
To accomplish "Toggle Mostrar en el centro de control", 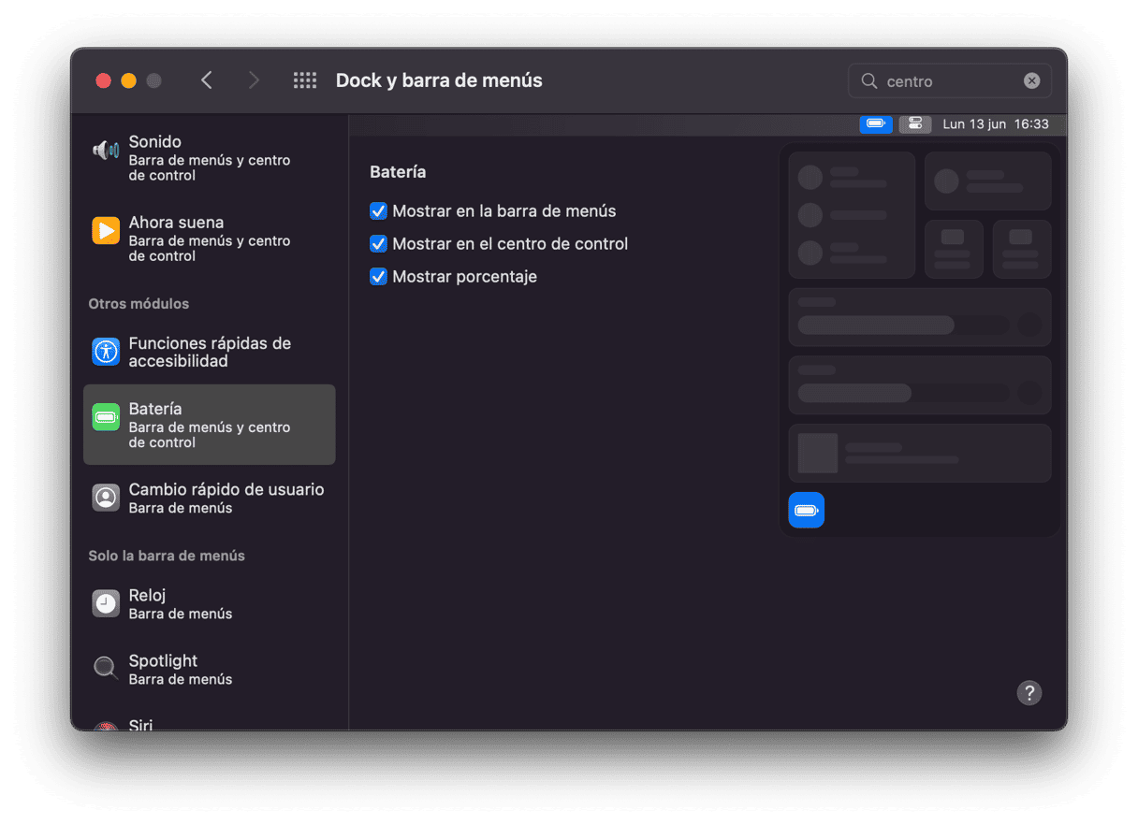I will point(378,244).
